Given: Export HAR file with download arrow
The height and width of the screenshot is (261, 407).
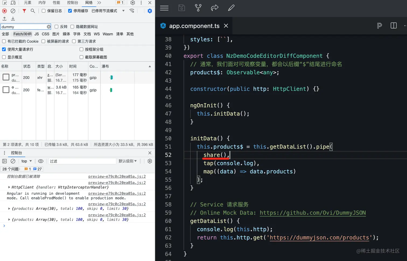Looking at the screenshot, I should [13, 19].
